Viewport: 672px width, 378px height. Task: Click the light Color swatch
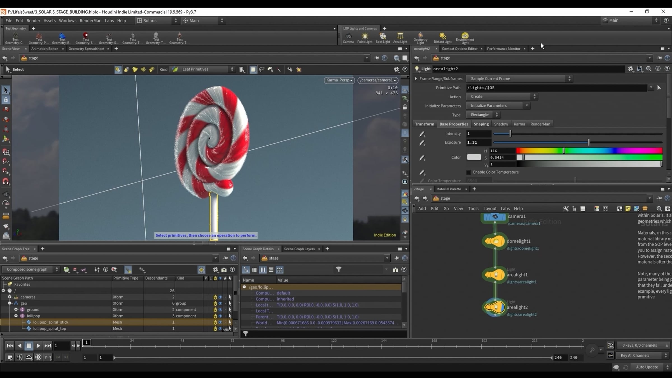(x=474, y=157)
